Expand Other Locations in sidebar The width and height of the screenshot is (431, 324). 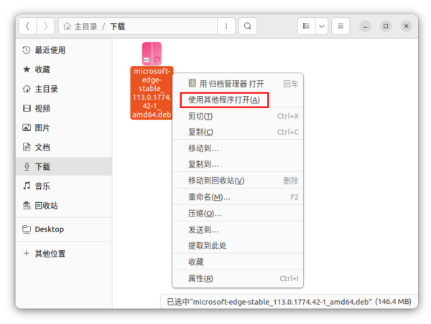(49, 254)
